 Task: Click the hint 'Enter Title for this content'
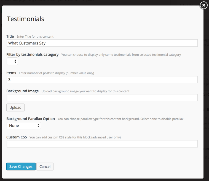[35, 37]
